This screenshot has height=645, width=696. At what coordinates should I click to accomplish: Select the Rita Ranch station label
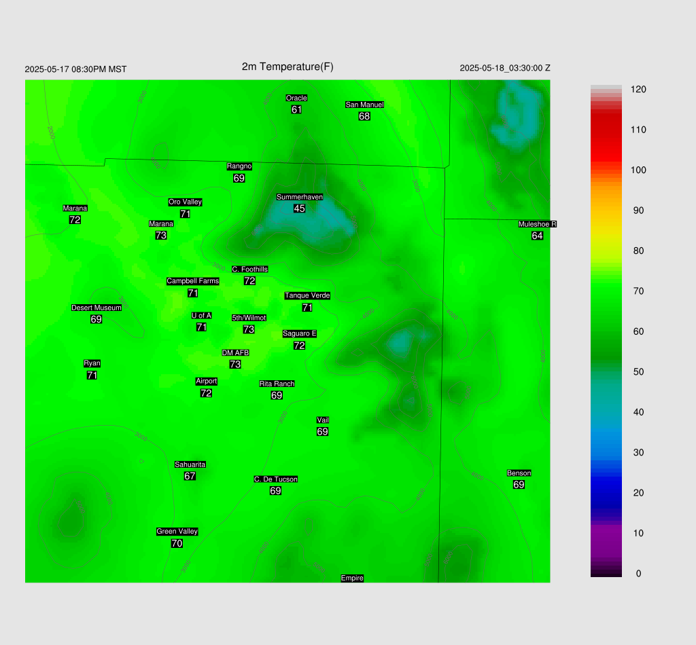coord(277,384)
